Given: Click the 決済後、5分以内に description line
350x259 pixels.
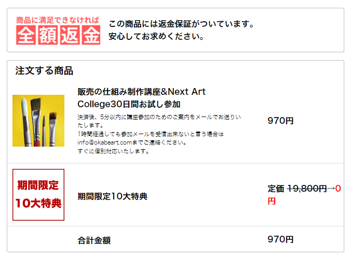Looking at the screenshot, I should (159, 117).
